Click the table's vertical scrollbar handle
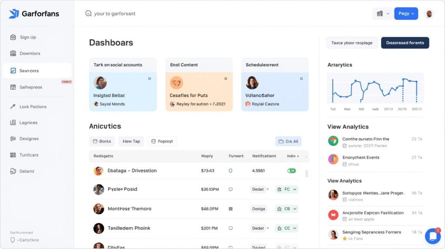Viewport: 445px width, 249px height. pyautogui.click(x=307, y=173)
